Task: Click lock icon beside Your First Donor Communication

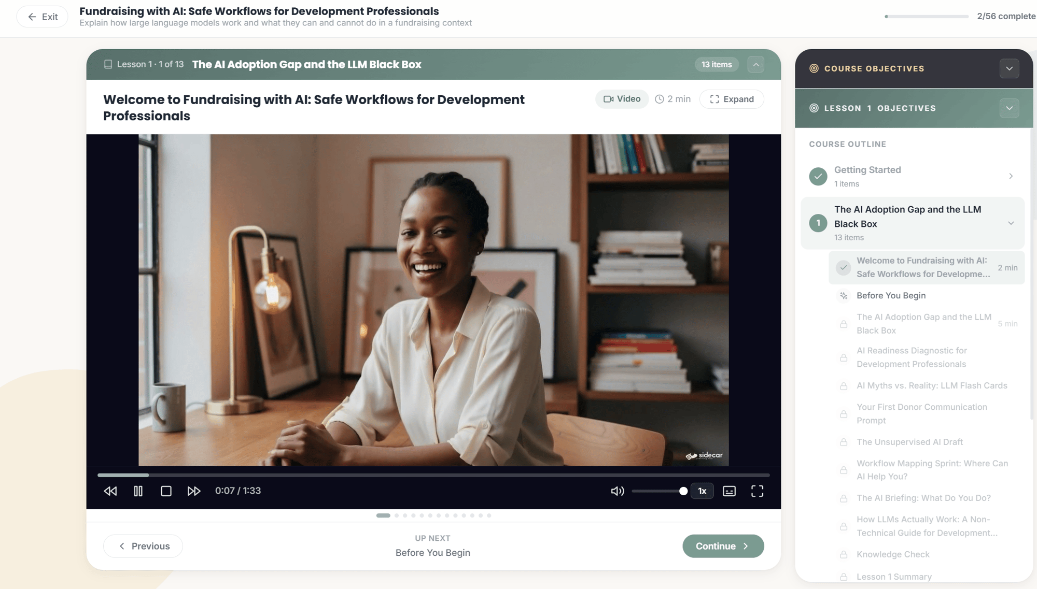Action: [844, 414]
